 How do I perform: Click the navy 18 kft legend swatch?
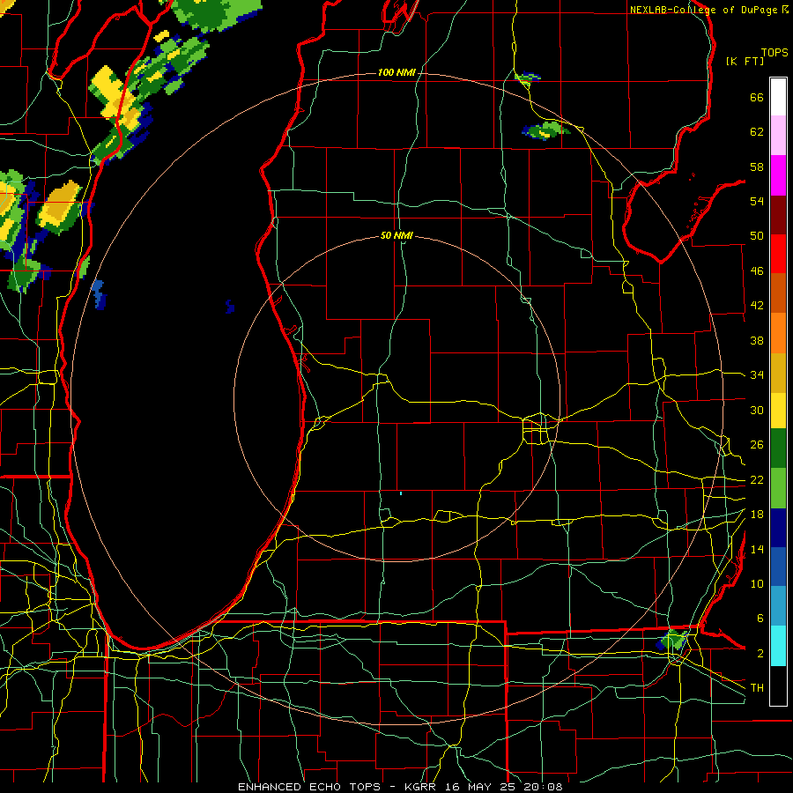click(778, 528)
